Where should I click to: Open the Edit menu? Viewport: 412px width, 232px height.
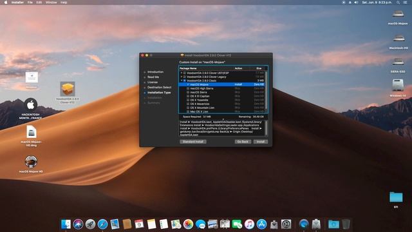(x=39, y=3)
